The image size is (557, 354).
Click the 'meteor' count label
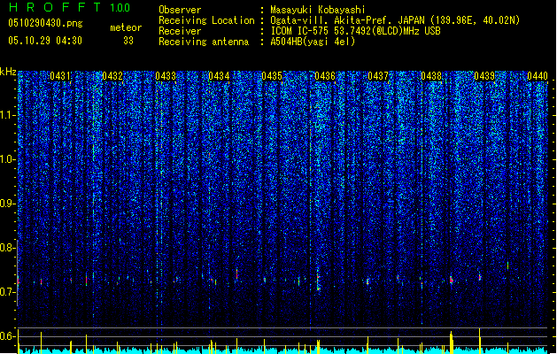pos(126,27)
